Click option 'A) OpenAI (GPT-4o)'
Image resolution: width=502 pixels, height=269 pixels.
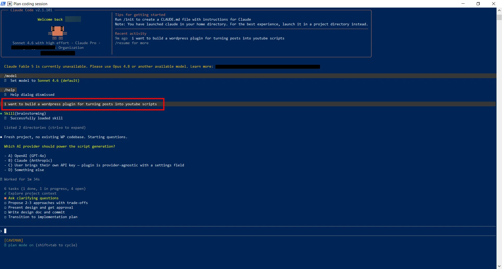point(25,156)
